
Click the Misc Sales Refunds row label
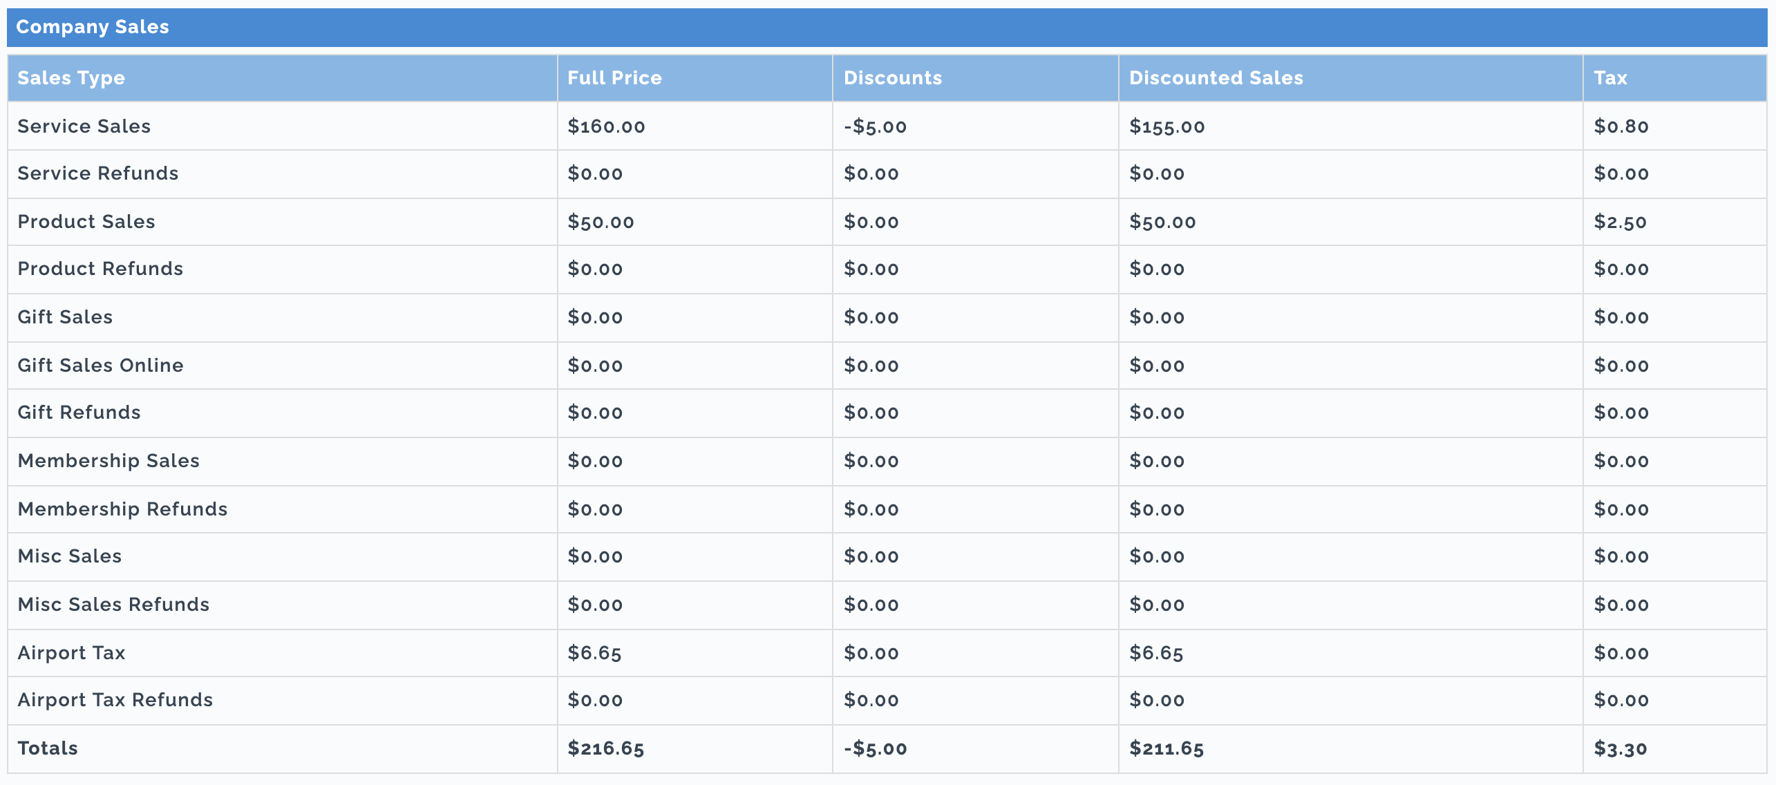tap(113, 605)
